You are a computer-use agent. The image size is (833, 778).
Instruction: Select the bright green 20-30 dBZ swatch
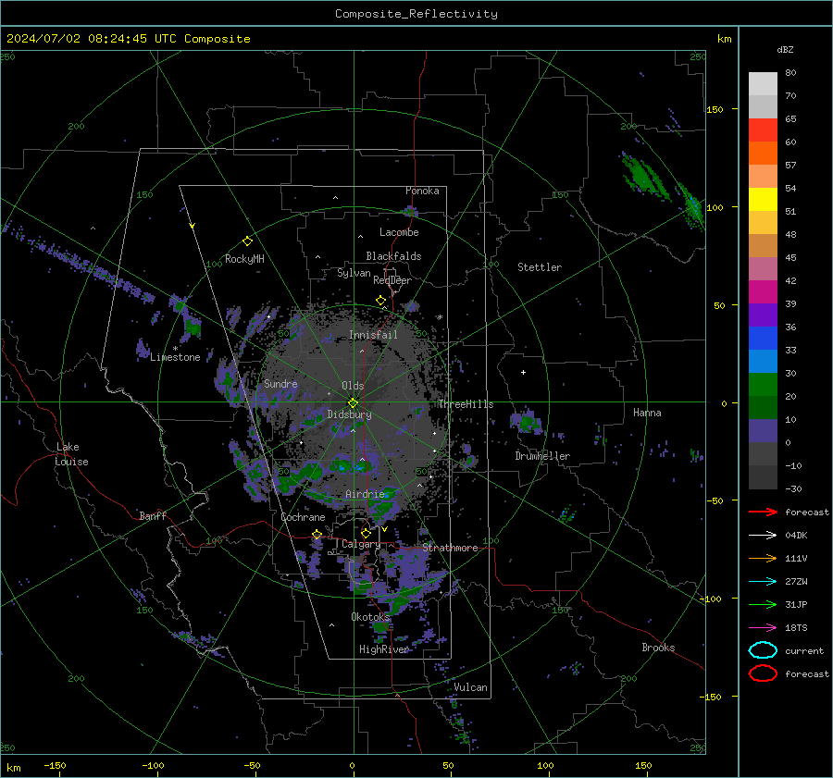763,384
